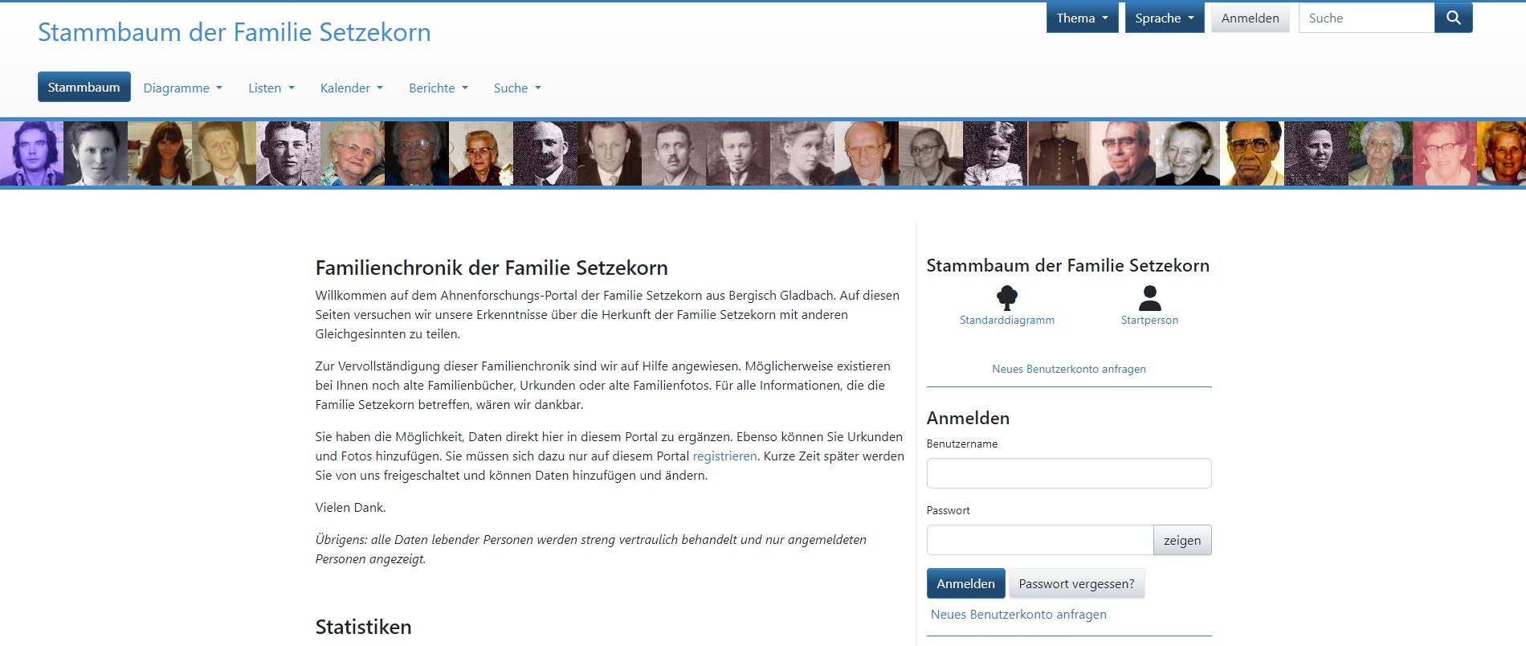Viewport: 1526px width, 646px height.
Task: Open the Kalender menu dropdown
Action: (351, 88)
